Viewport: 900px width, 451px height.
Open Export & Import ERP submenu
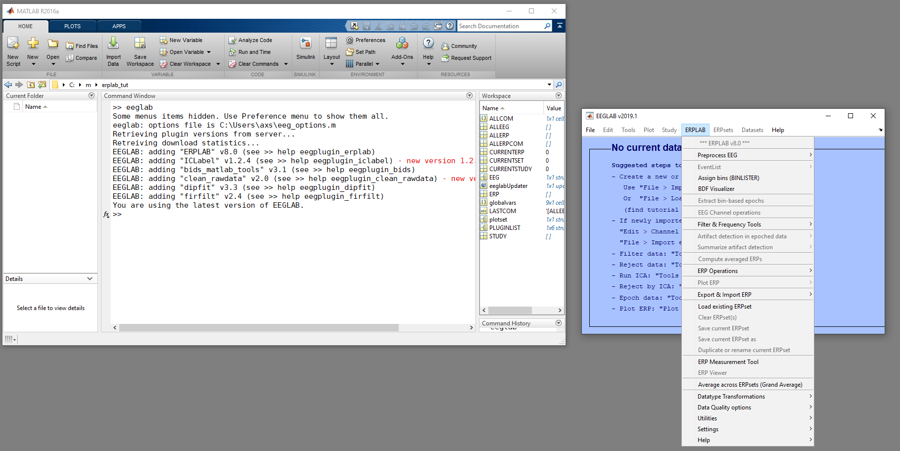coord(748,295)
